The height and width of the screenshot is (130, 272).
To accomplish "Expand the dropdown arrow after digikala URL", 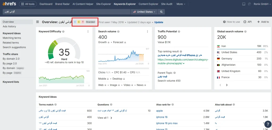I will (184, 64).
